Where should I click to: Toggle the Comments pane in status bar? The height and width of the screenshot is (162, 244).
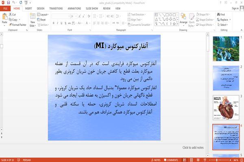click(171, 160)
